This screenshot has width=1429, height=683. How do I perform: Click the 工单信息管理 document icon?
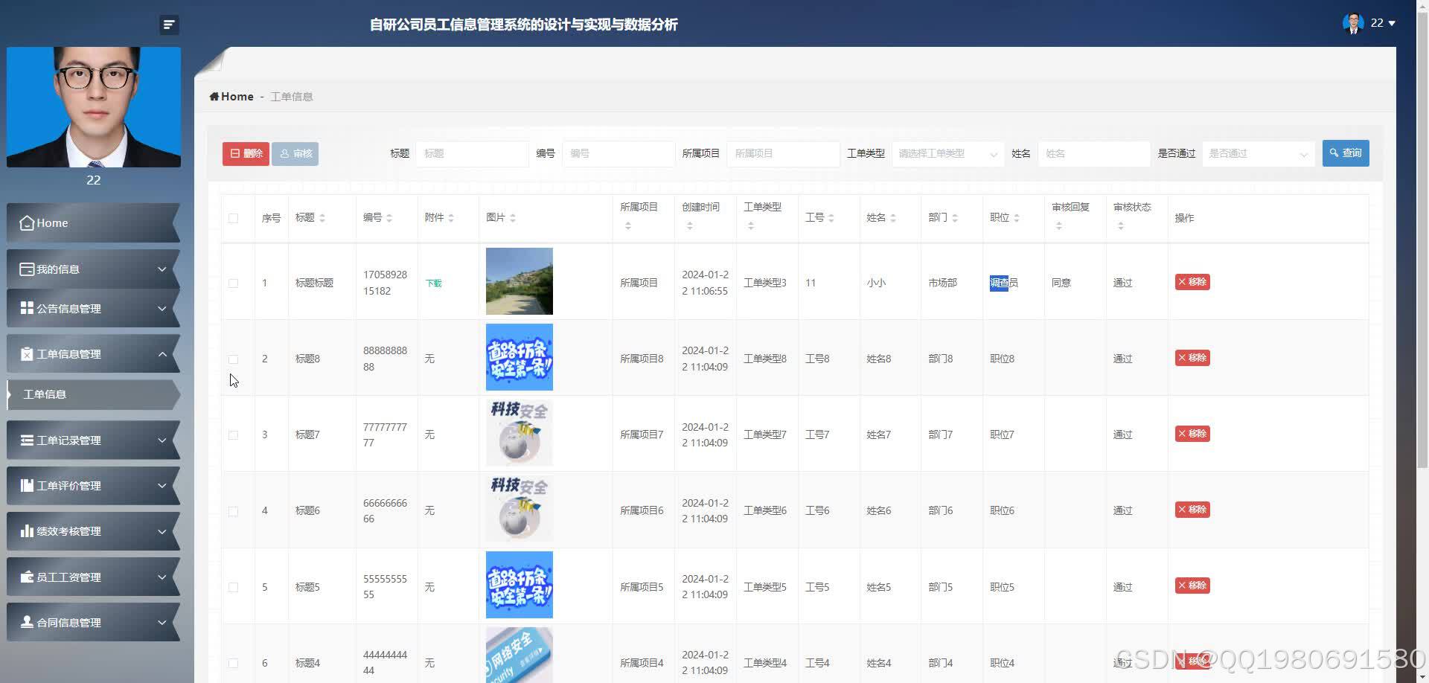pos(28,353)
